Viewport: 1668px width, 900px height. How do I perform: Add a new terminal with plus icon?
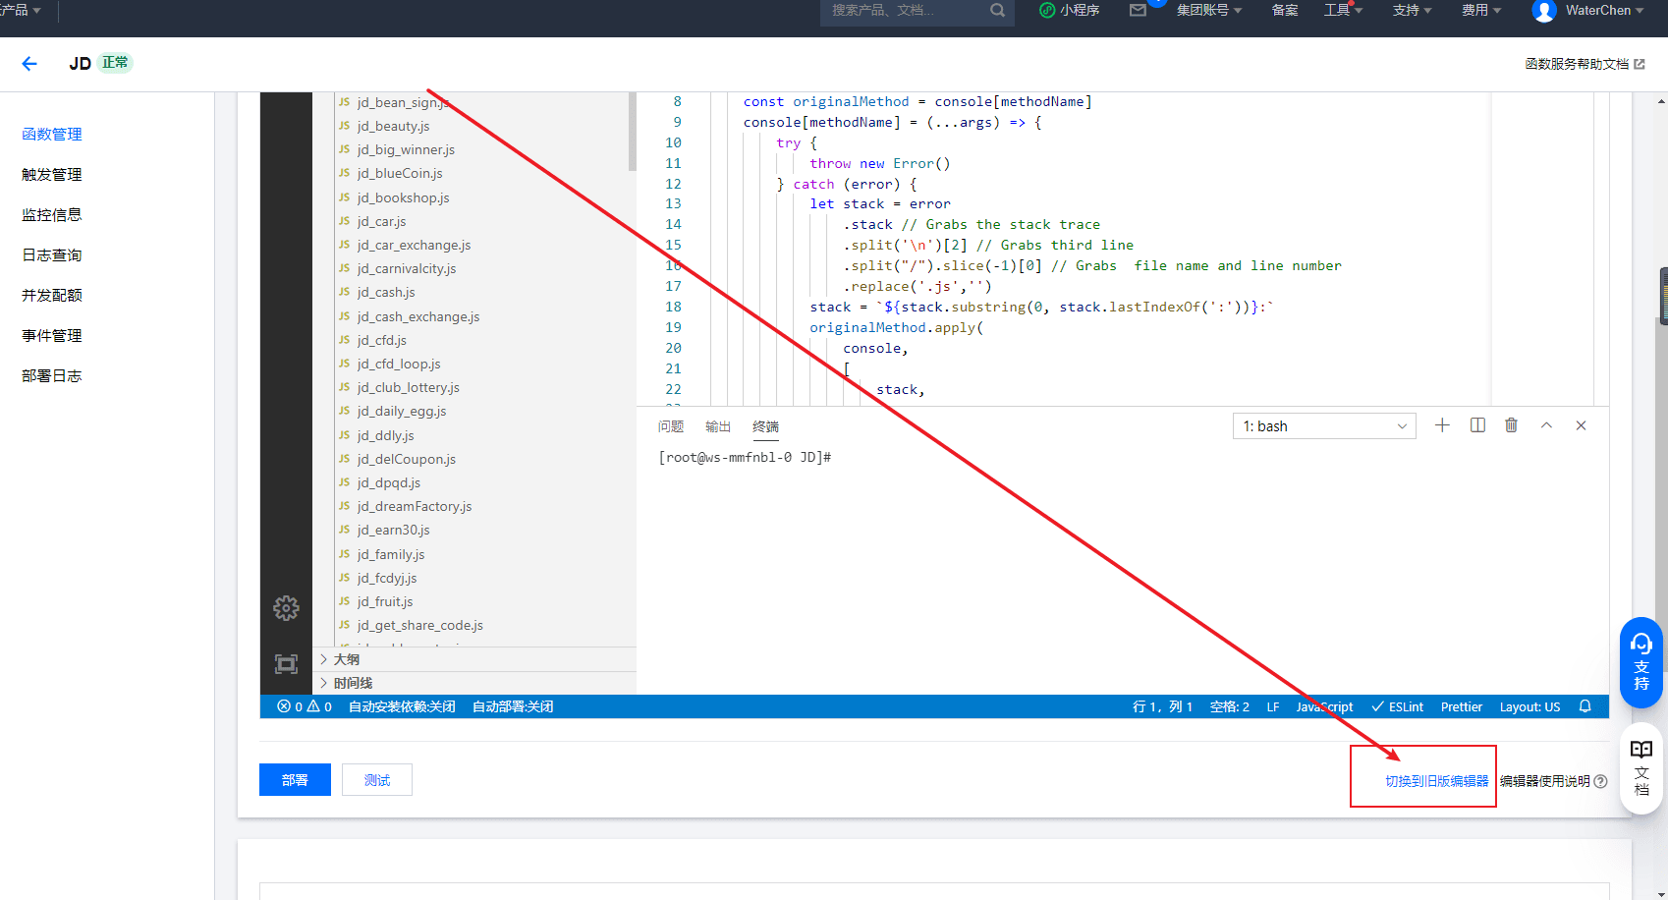pos(1442,425)
